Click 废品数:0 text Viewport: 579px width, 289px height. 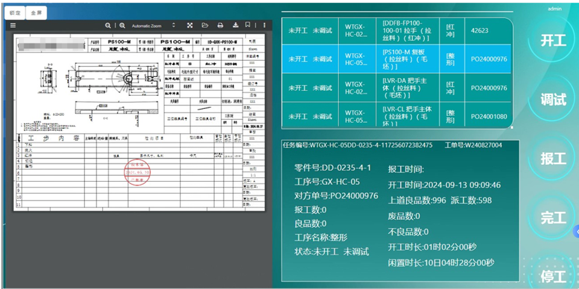coord(404,216)
